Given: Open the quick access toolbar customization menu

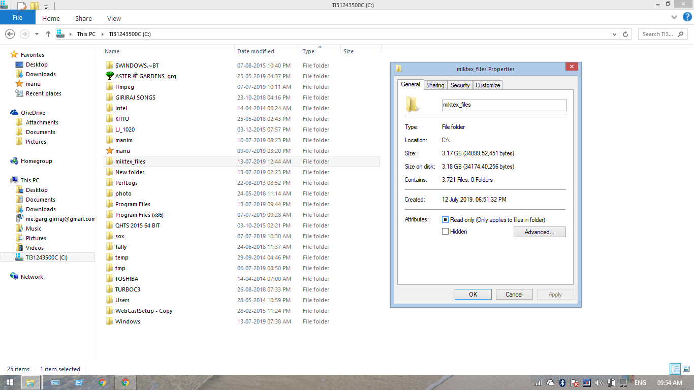Looking at the screenshot, I should pos(46,6).
